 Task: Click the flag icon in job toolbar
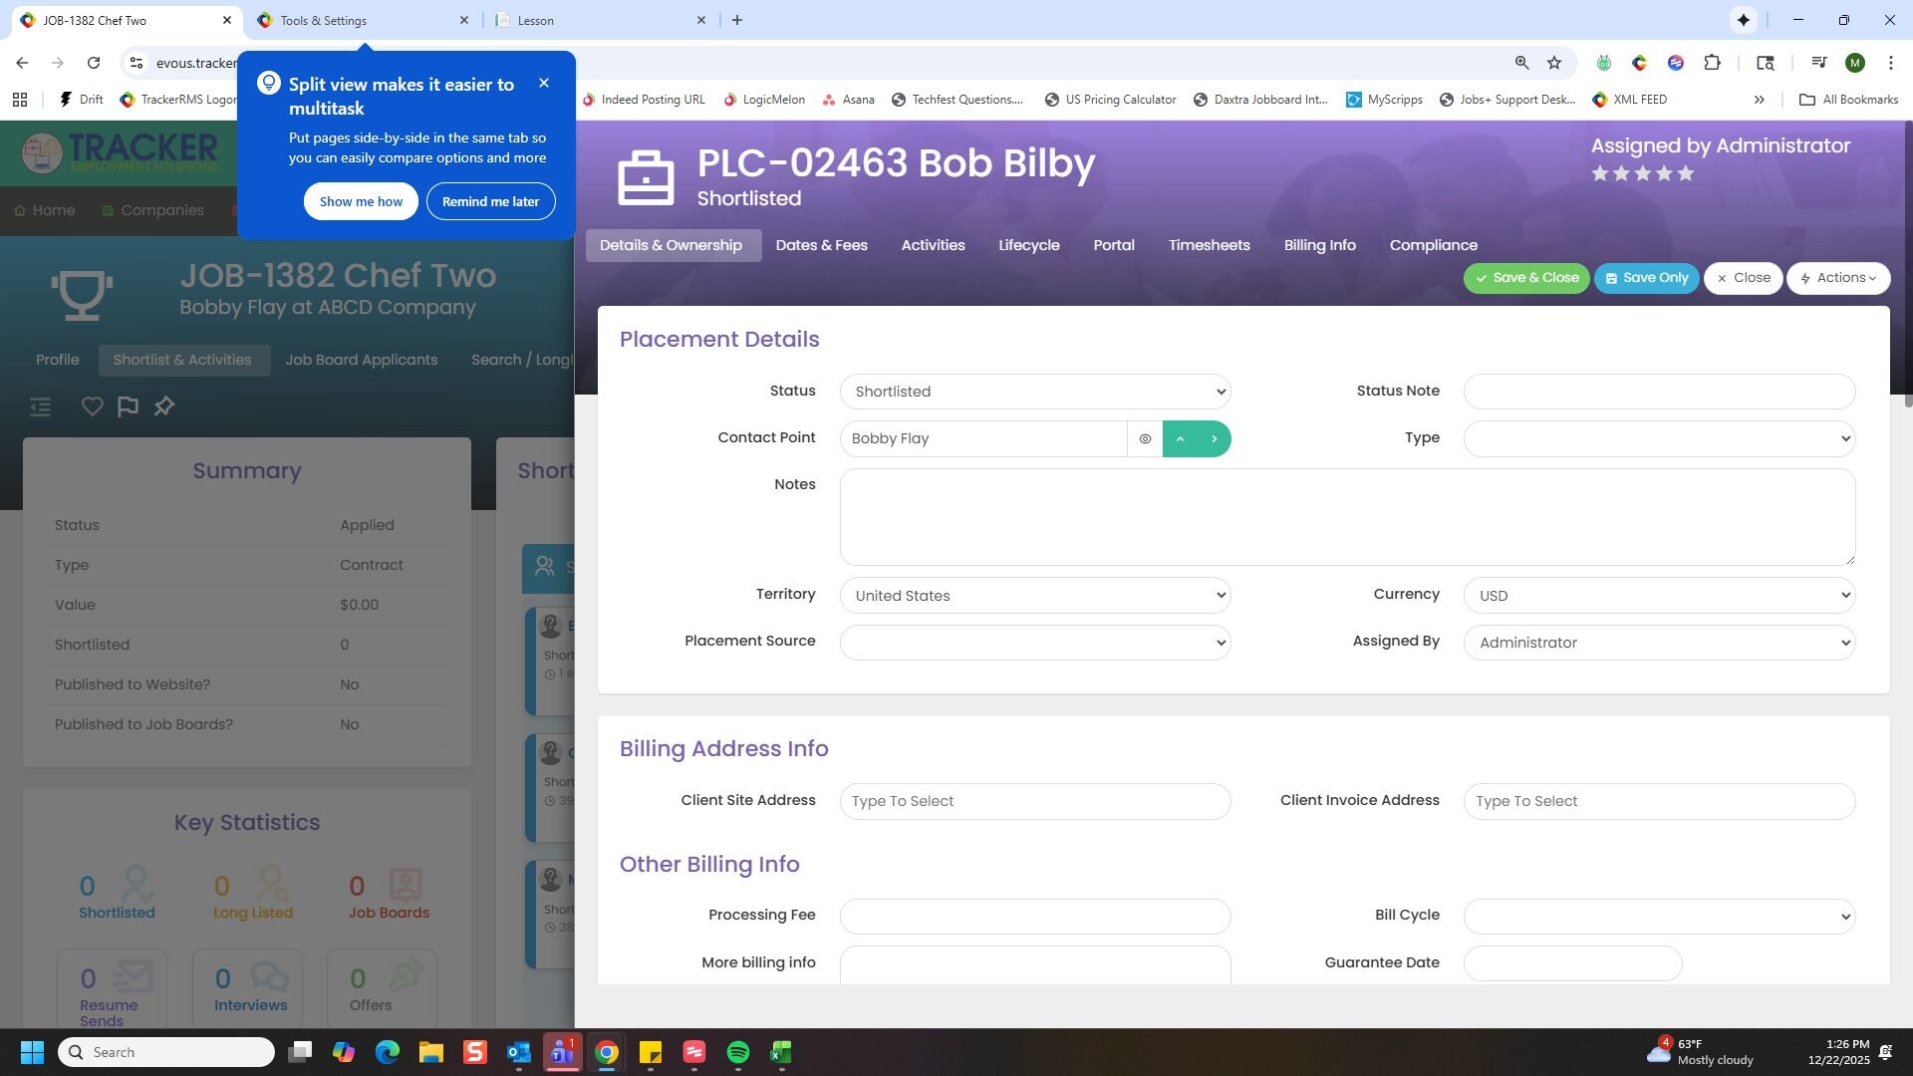tap(128, 406)
